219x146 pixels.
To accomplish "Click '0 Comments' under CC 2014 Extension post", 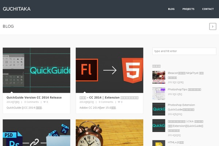I will click(x=106, y=102).
